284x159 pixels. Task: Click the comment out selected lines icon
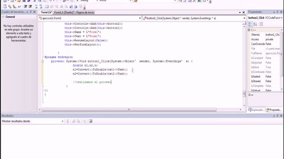tap(36, 7)
